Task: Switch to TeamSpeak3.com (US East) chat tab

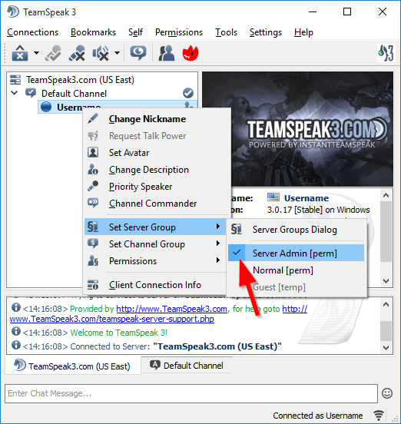Action: tap(73, 366)
